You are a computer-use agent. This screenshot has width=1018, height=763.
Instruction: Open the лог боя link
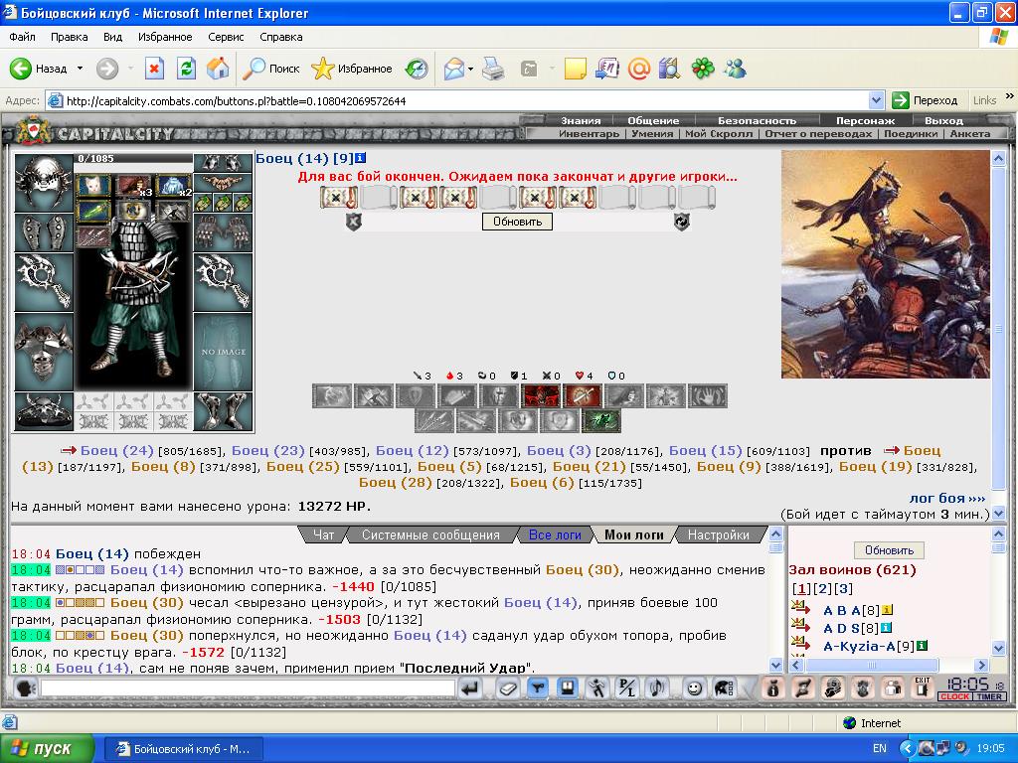click(947, 499)
